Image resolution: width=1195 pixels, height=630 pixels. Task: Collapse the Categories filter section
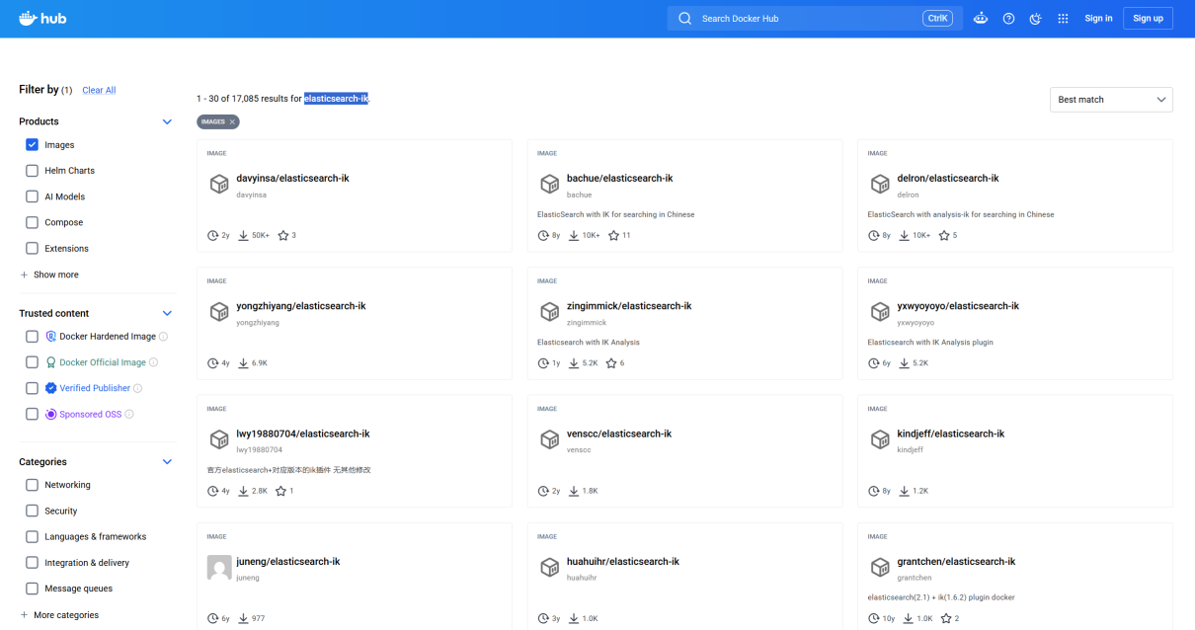pos(167,461)
